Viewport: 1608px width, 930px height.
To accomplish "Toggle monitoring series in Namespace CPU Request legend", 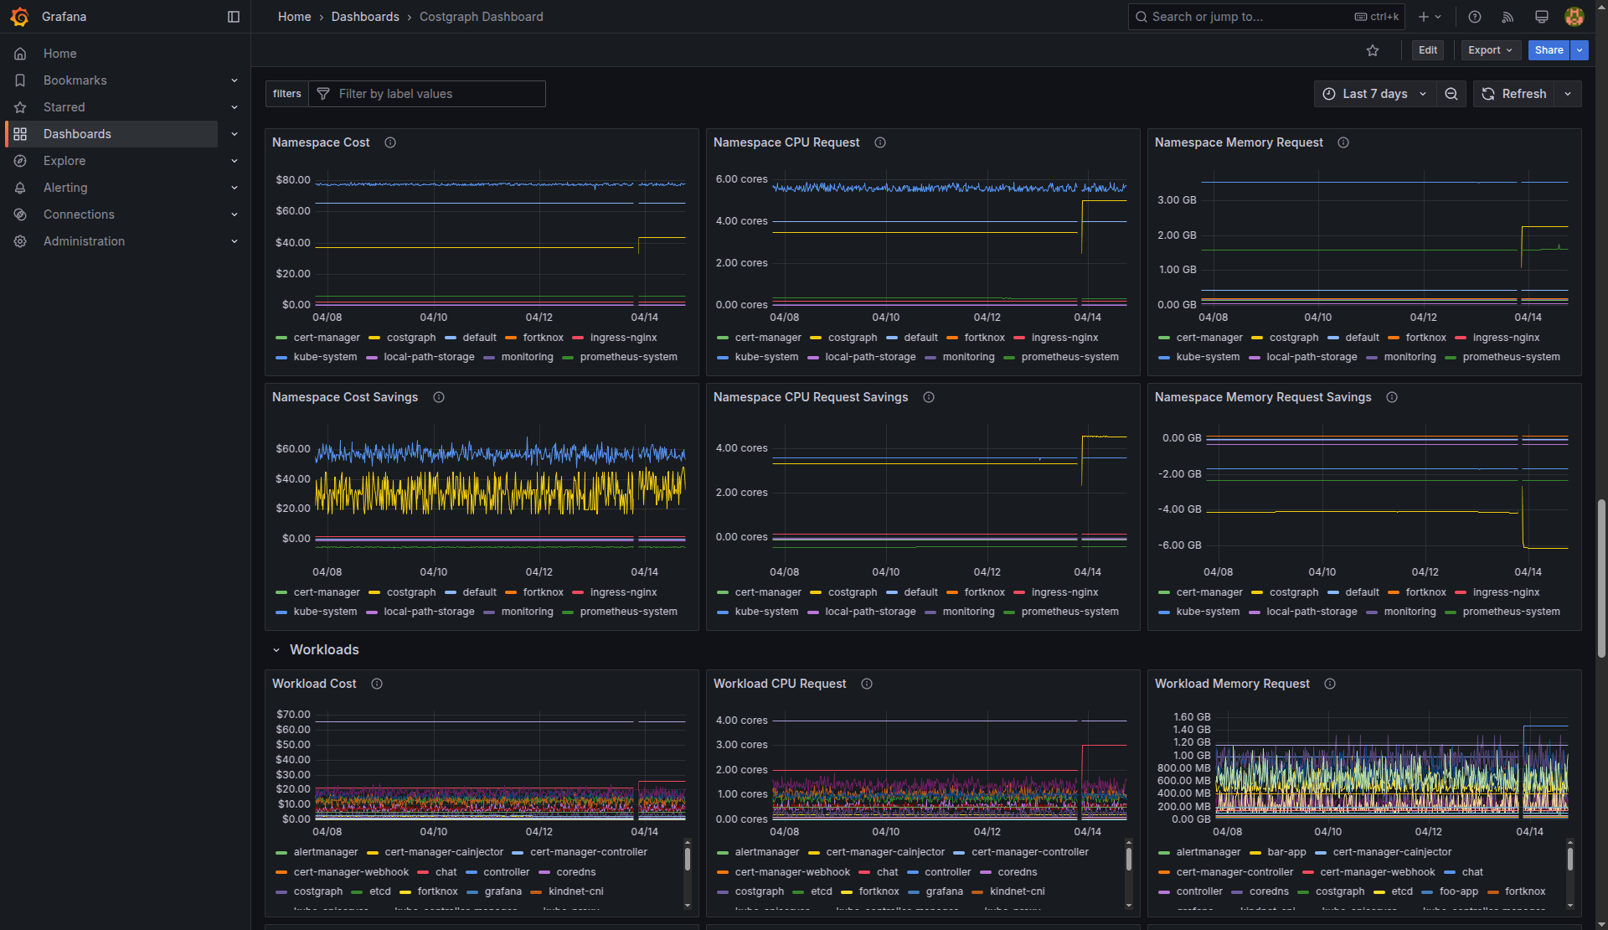I will click(x=968, y=357).
